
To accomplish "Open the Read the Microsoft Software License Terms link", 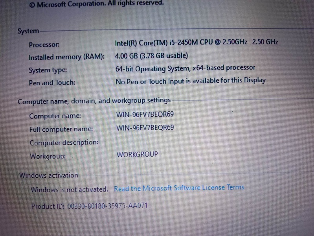I will 179,188.
